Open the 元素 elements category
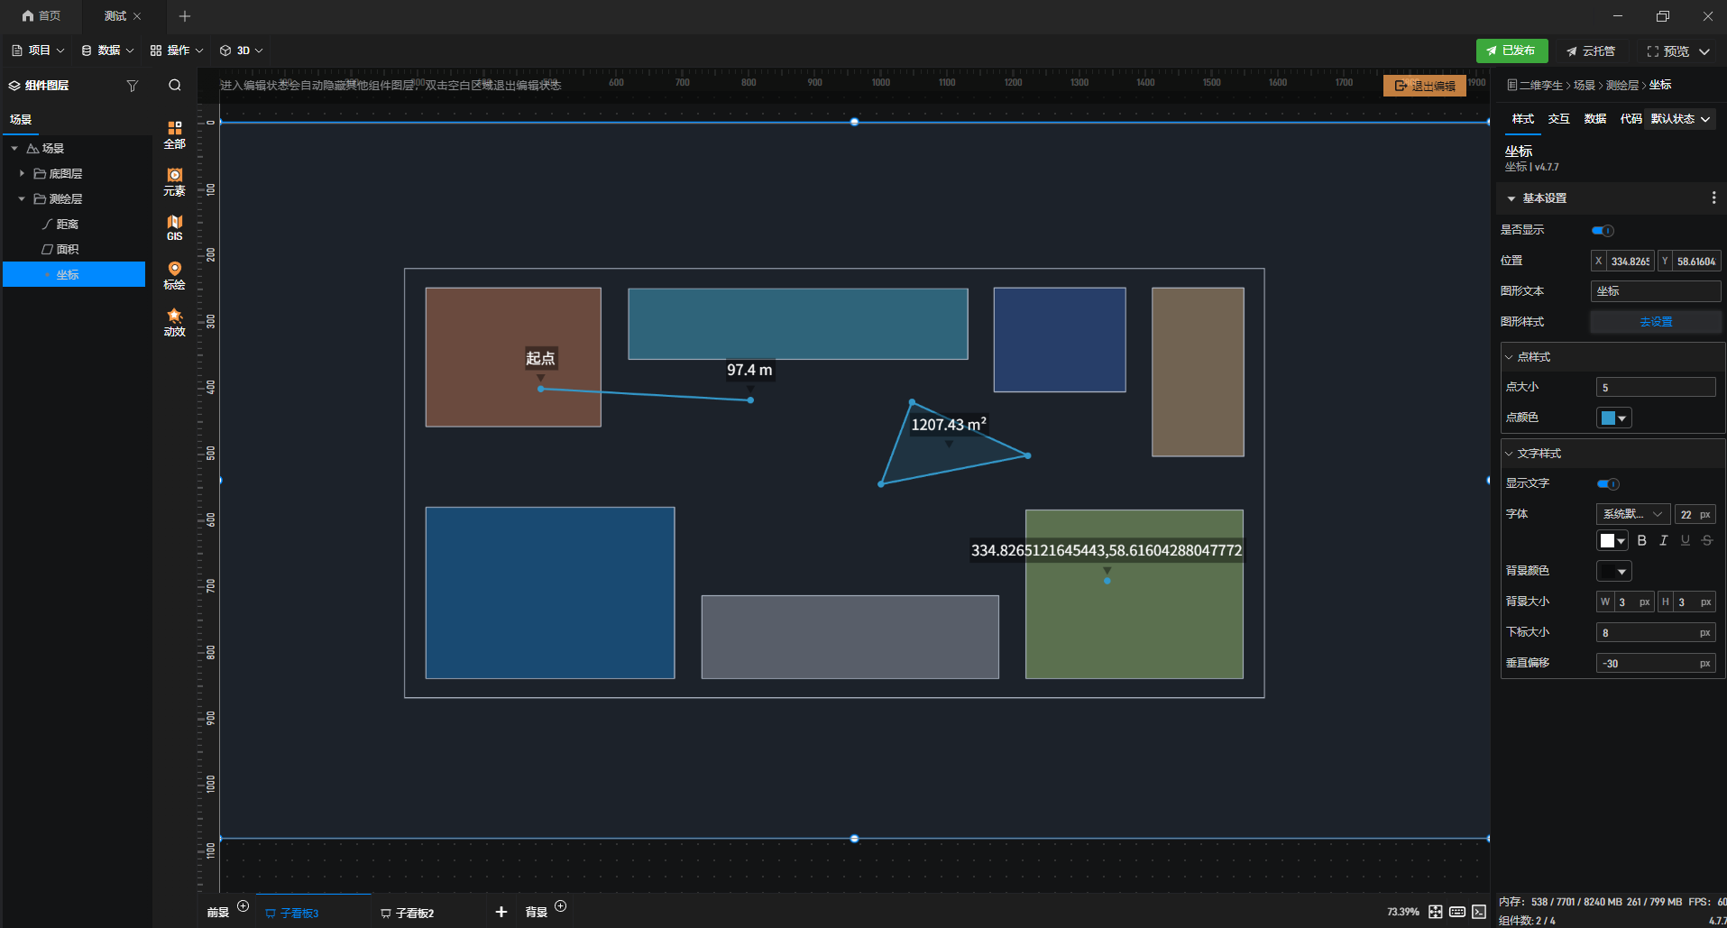The height and width of the screenshot is (928, 1727). pos(174,182)
